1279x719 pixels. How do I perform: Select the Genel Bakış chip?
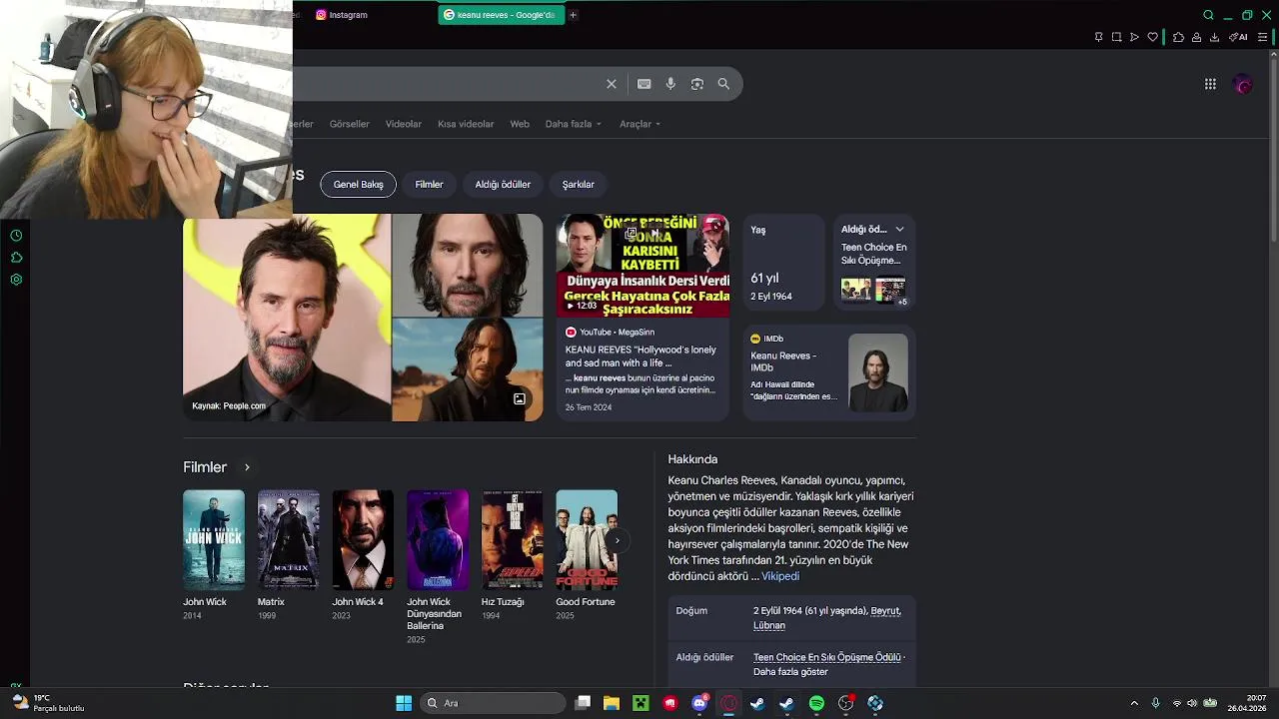point(359,184)
